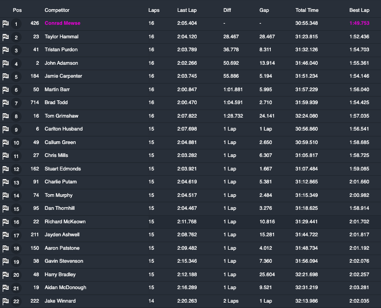381x308 pixels.
Task: Click the flag icon in Tom Grimshaw's row
Action: pyautogui.click(x=5, y=116)
